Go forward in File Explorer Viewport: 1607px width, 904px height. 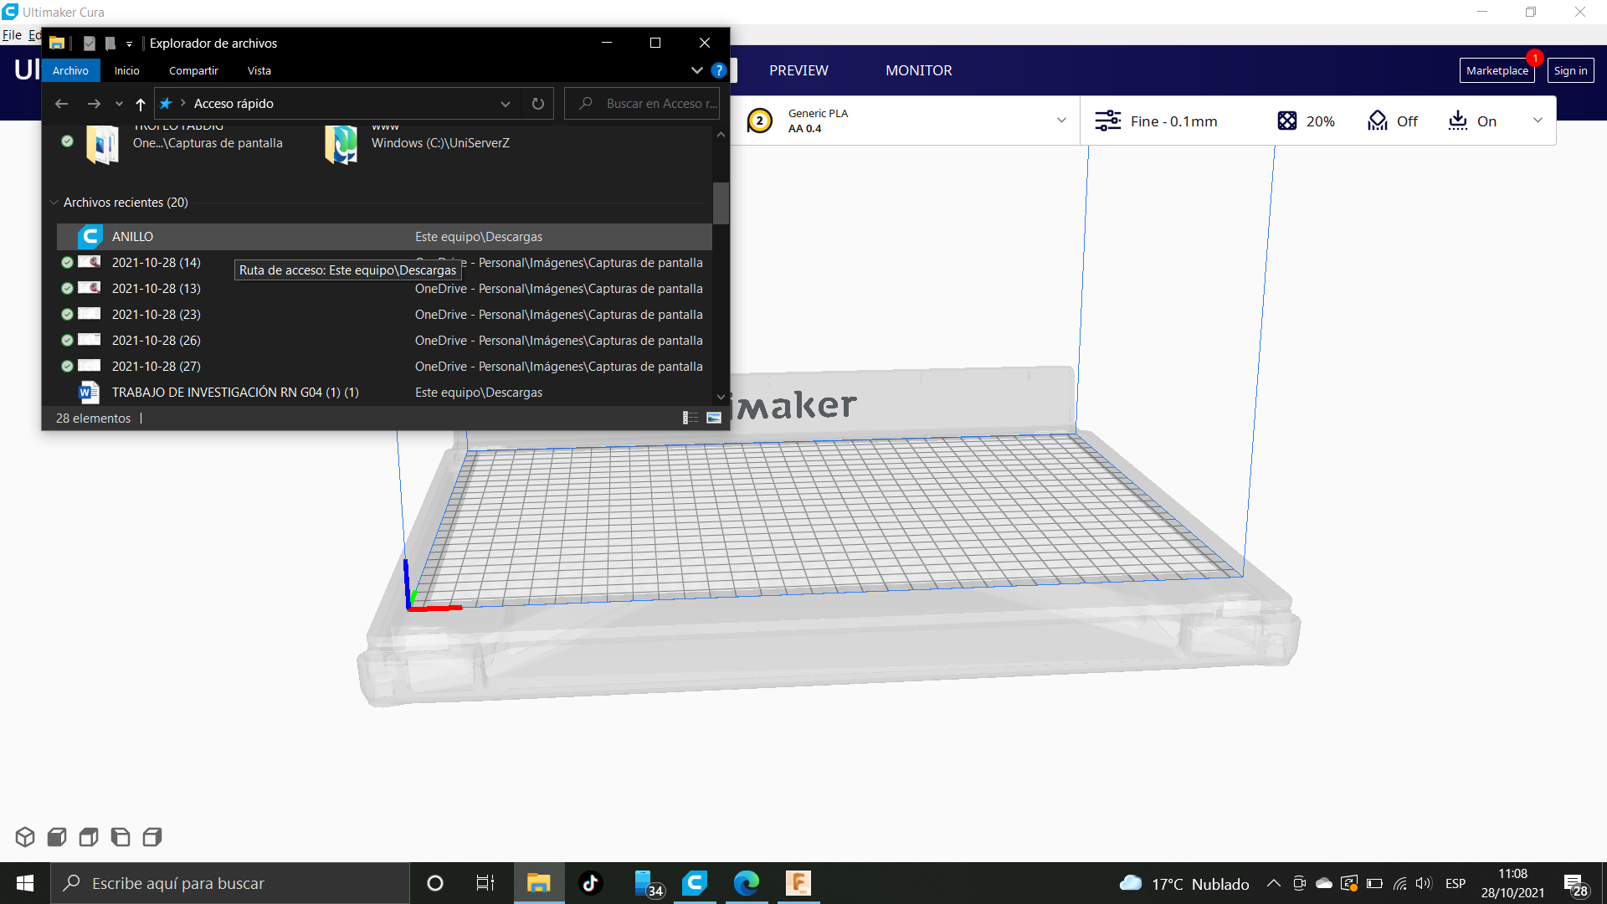click(x=94, y=104)
